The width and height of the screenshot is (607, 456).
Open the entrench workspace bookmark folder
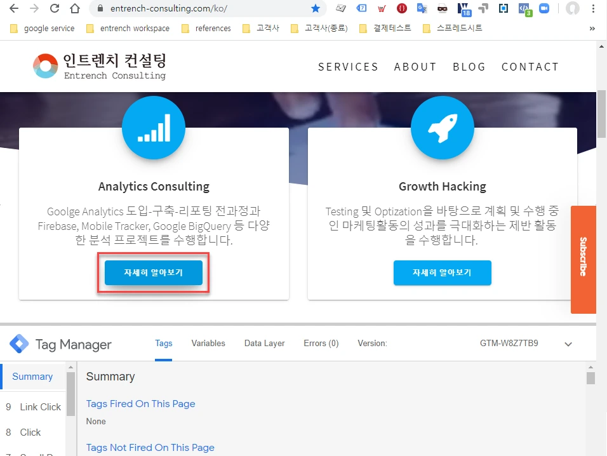click(128, 28)
